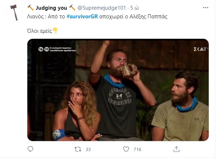Click the pointing-down hand emoji

point(55,31)
